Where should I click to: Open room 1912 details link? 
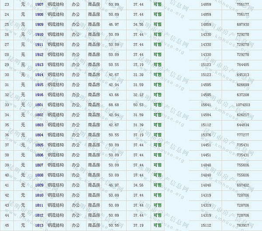[x=39, y=54]
